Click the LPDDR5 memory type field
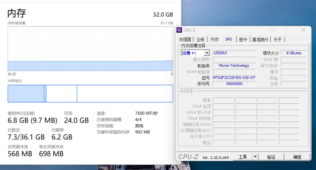This screenshot has height=170, width=316. coord(234,53)
